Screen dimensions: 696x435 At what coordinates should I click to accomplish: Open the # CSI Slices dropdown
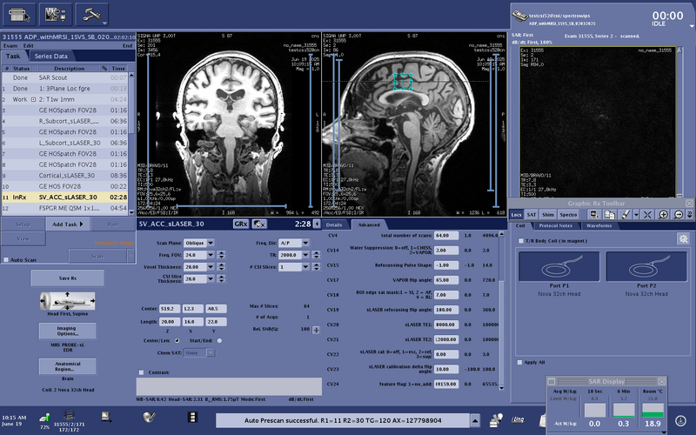click(x=305, y=267)
